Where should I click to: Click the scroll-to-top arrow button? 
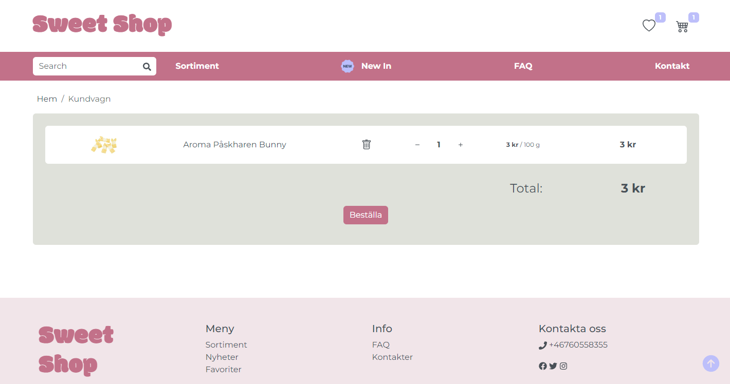pyautogui.click(x=710, y=363)
